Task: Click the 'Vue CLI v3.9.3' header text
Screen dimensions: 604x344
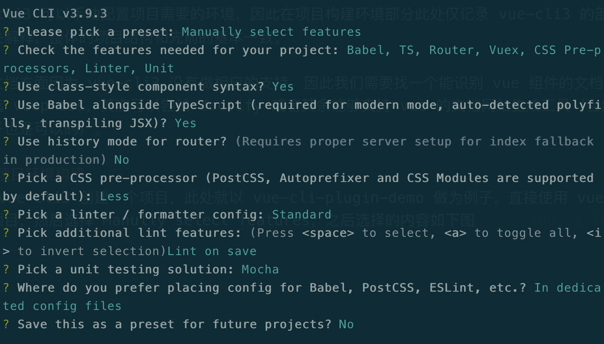Action: (x=55, y=13)
